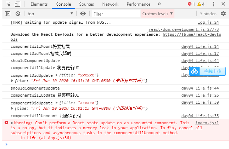Select the 'in Life (at App.js:36)' text
The height and width of the screenshot is (149, 229).
[46, 138]
